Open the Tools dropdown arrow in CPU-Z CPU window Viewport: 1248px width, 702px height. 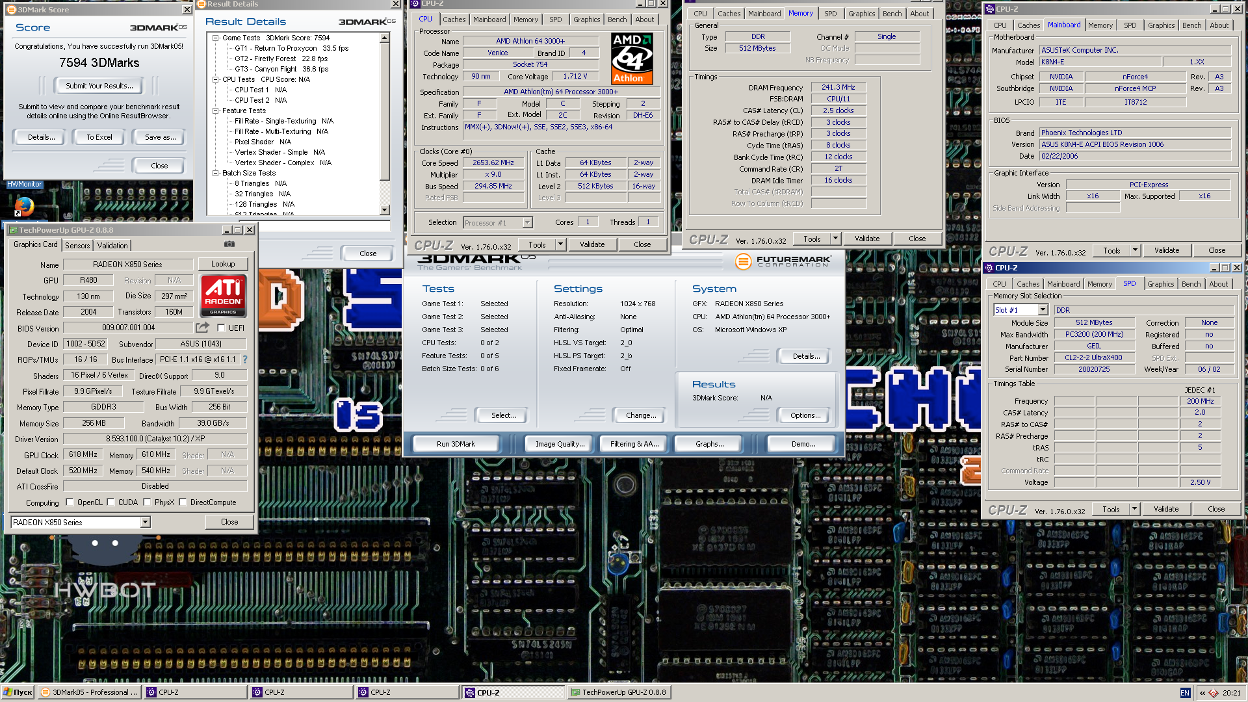[x=560, y=244]
